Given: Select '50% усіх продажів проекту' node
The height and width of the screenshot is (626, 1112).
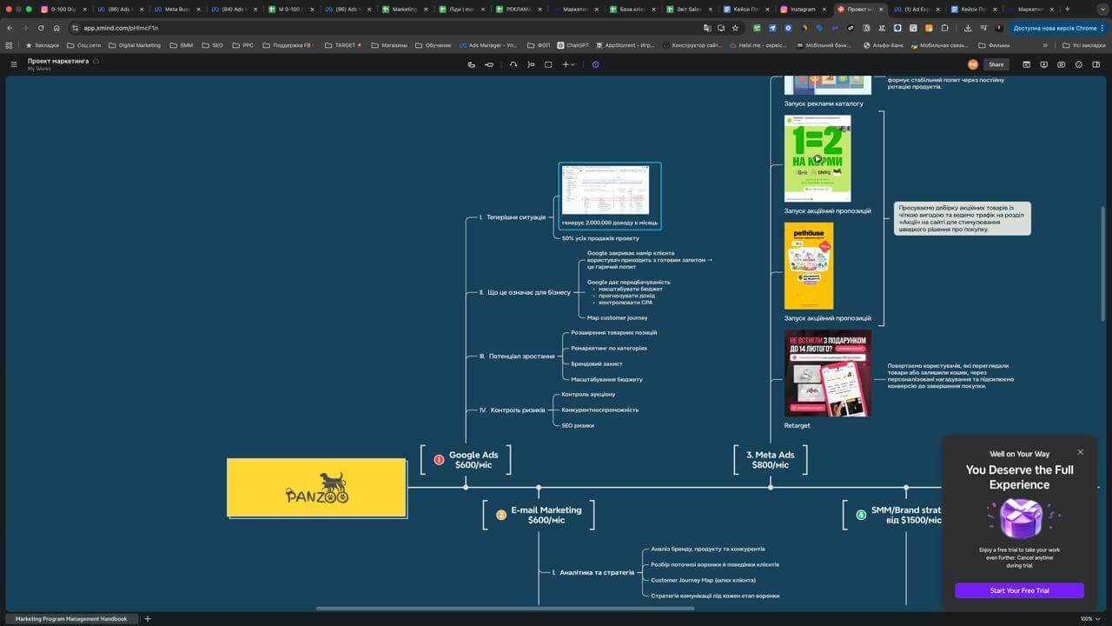Looking at the screenshot, I should [x=600, y=238].
